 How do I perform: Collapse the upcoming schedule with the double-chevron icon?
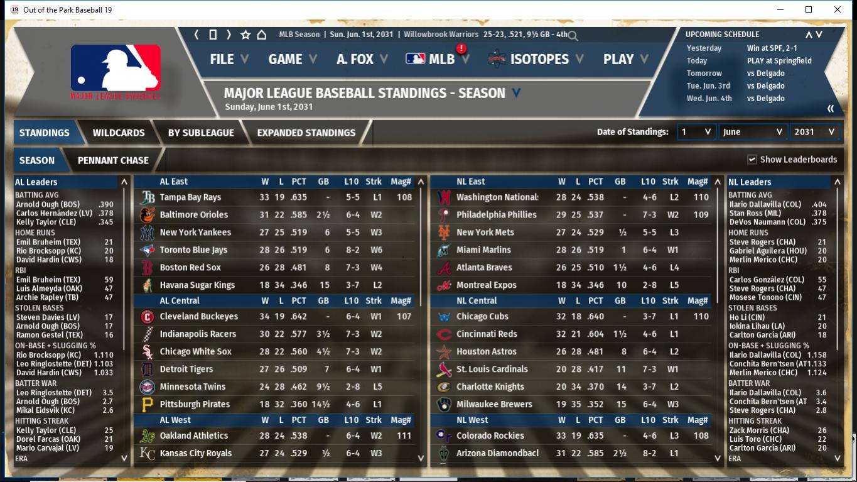tap(831, 109)
